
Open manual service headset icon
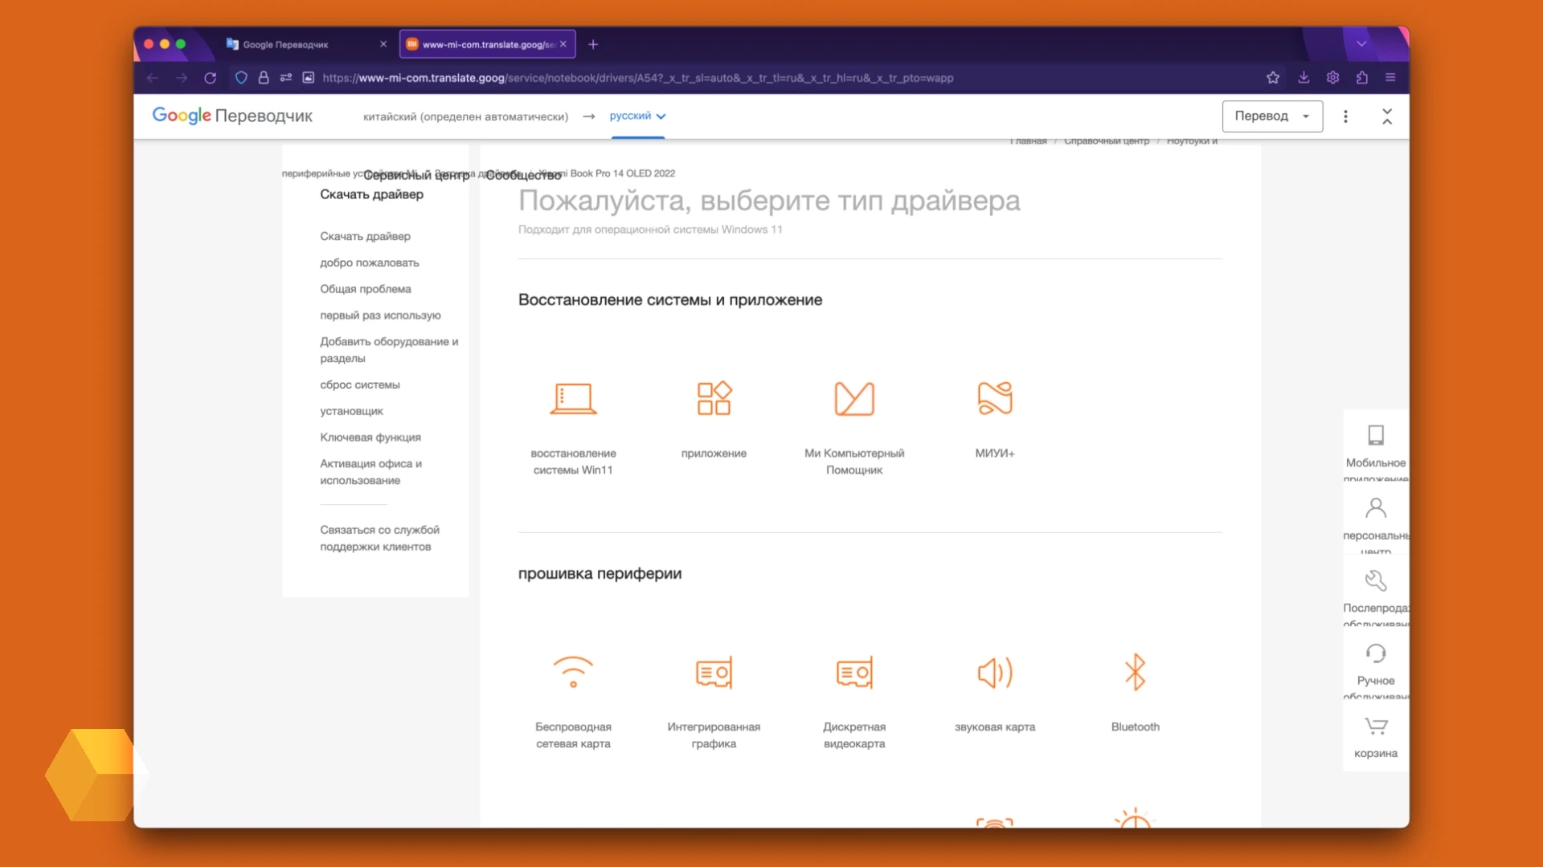(x=1376, y=653)
